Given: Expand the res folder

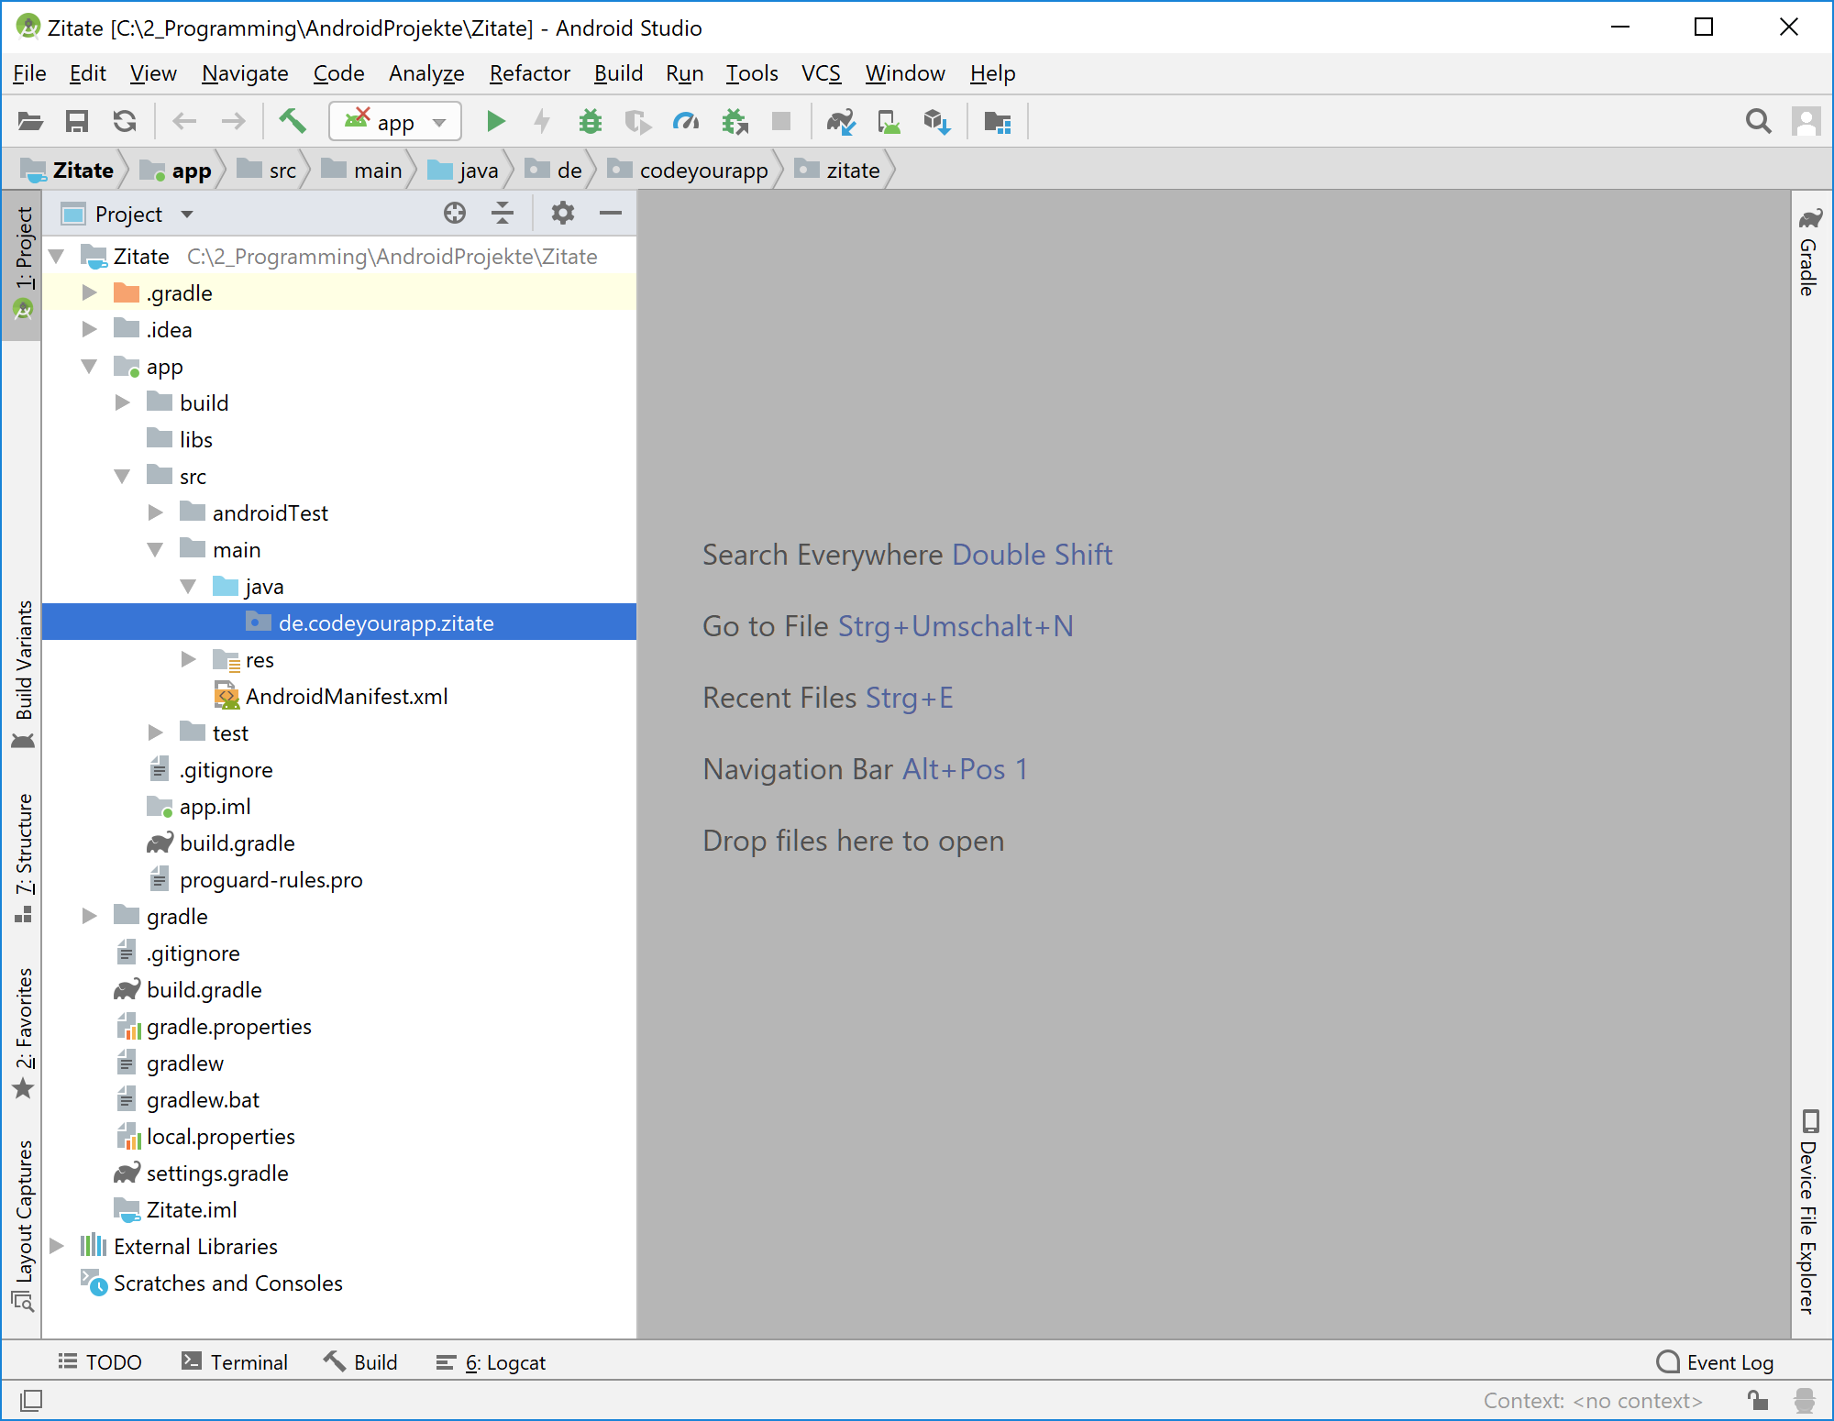Looking at the screenshot, I should click(189, 660).
